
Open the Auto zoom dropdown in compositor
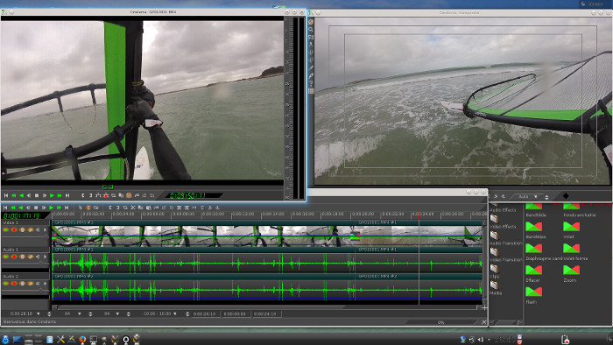coord(536,196)
